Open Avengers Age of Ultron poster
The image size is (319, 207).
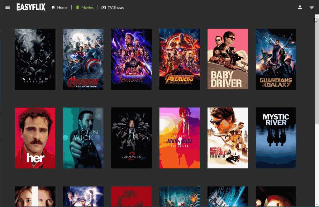click(83, 59)
